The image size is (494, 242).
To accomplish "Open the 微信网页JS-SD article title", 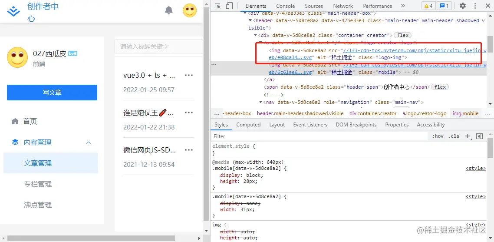I will click(x=149, y=150).
